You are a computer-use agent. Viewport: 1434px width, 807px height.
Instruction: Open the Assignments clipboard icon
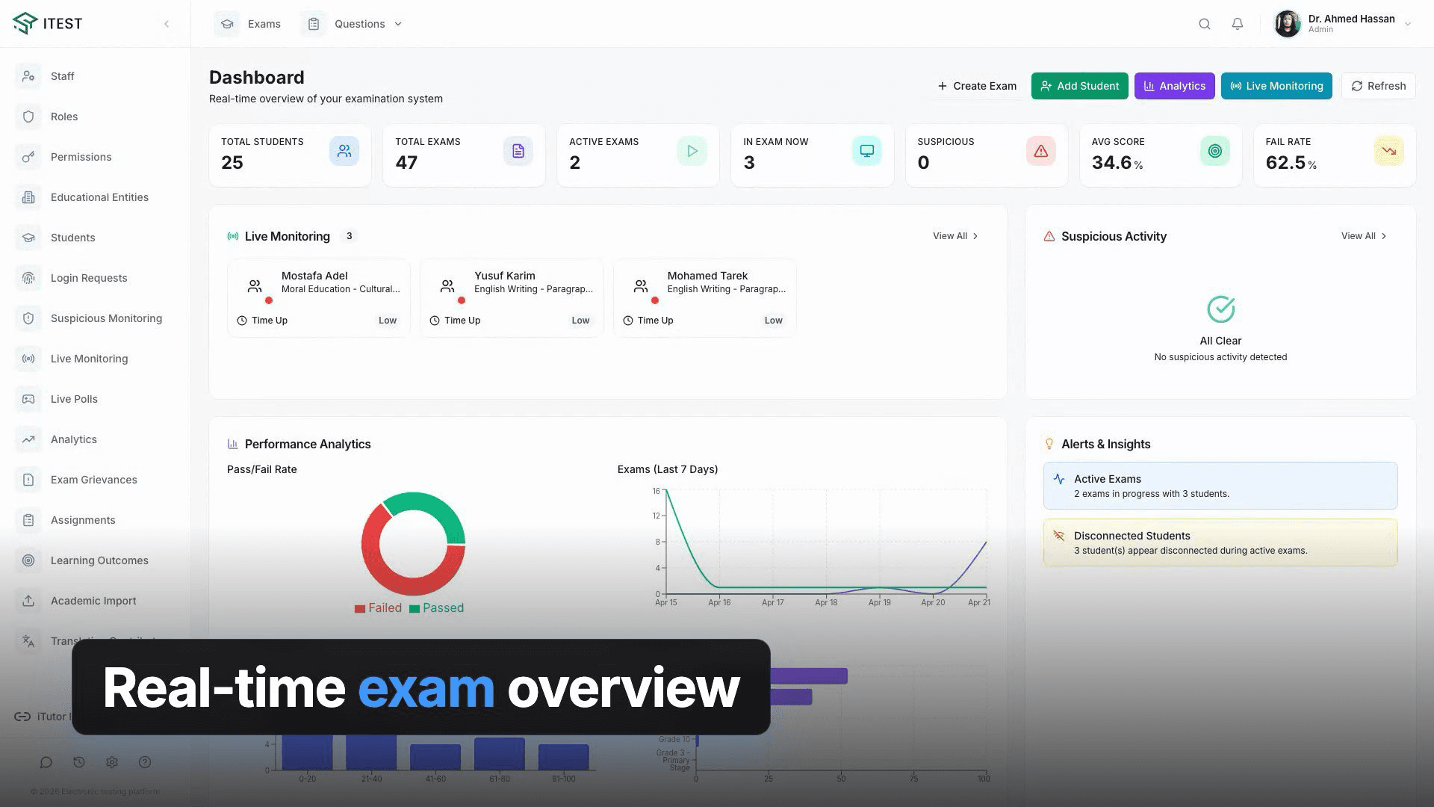coord(28,520)
